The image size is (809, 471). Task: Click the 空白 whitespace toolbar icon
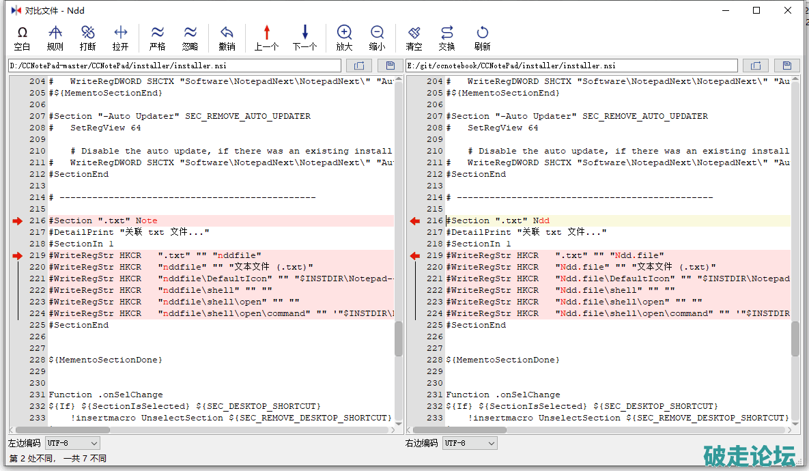pyautogui.click(x=22, y=38)
